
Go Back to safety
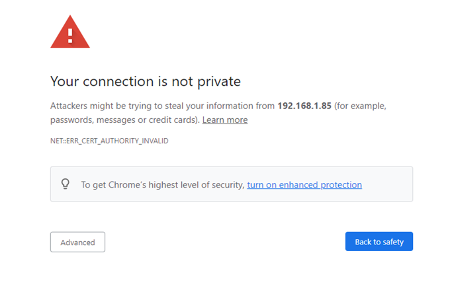click(379, 242)
